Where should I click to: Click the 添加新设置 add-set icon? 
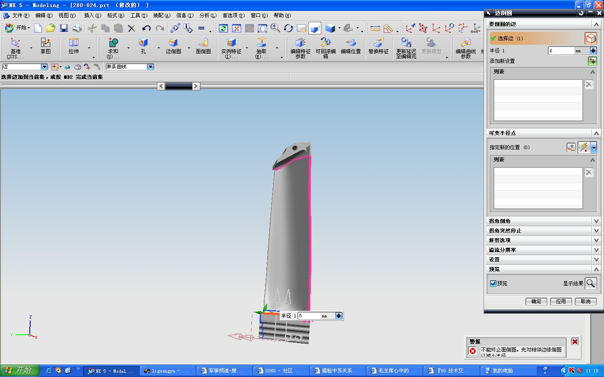pos(592,61)
